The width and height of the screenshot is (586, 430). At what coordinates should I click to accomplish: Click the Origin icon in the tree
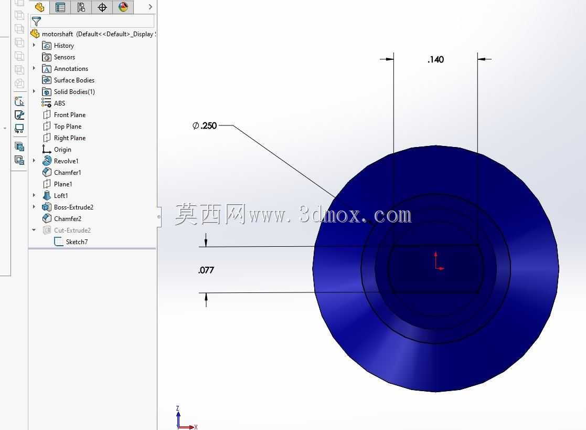[46, 150]
